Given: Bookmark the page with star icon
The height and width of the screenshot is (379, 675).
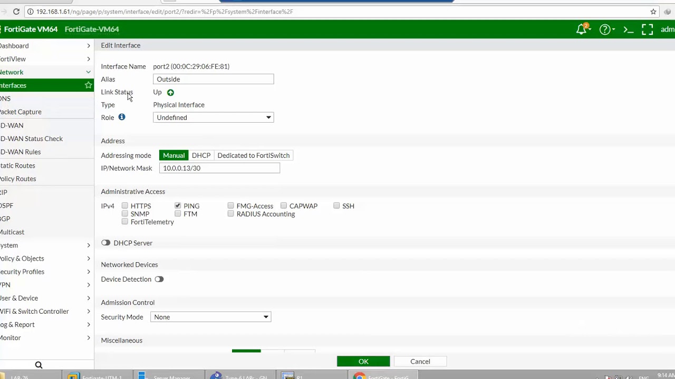Looking at the screenshot, I should pos(653,12).
